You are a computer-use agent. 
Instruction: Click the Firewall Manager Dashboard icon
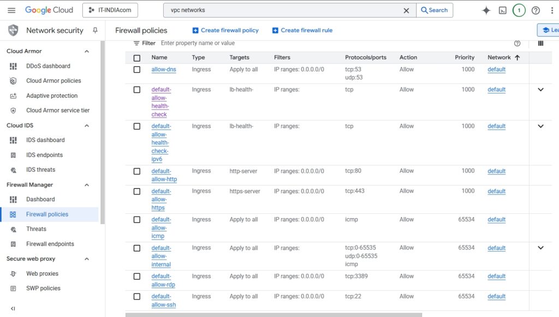click(x=13, y=200)
